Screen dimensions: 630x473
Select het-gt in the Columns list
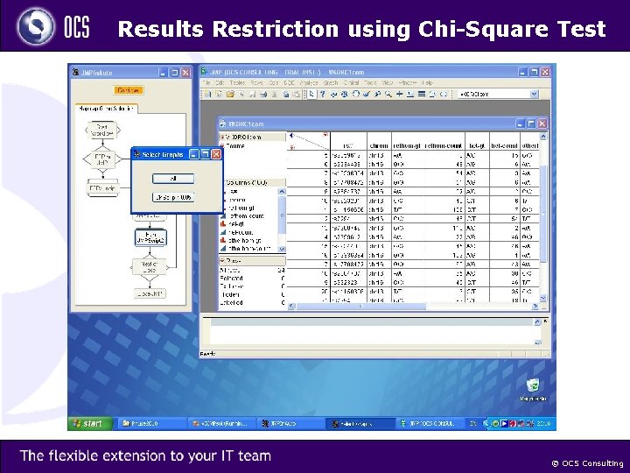point(236,224)
